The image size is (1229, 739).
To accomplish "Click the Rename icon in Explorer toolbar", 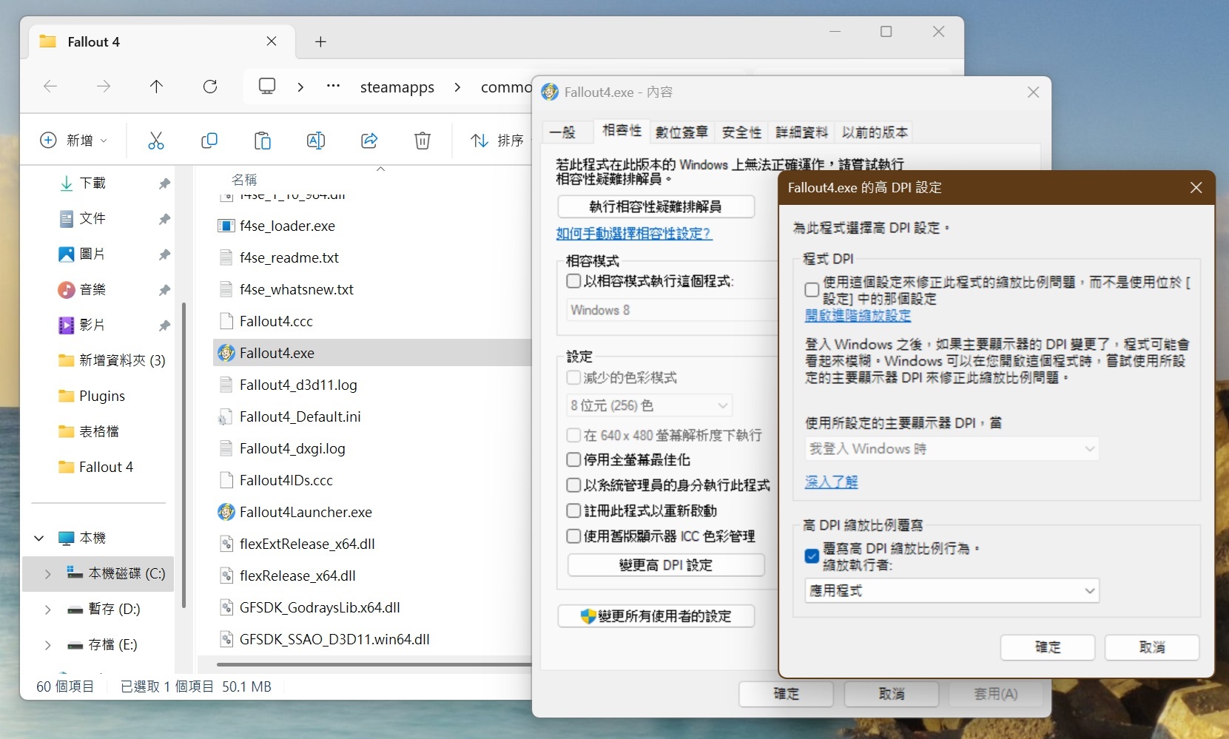I will click(316, 141).
